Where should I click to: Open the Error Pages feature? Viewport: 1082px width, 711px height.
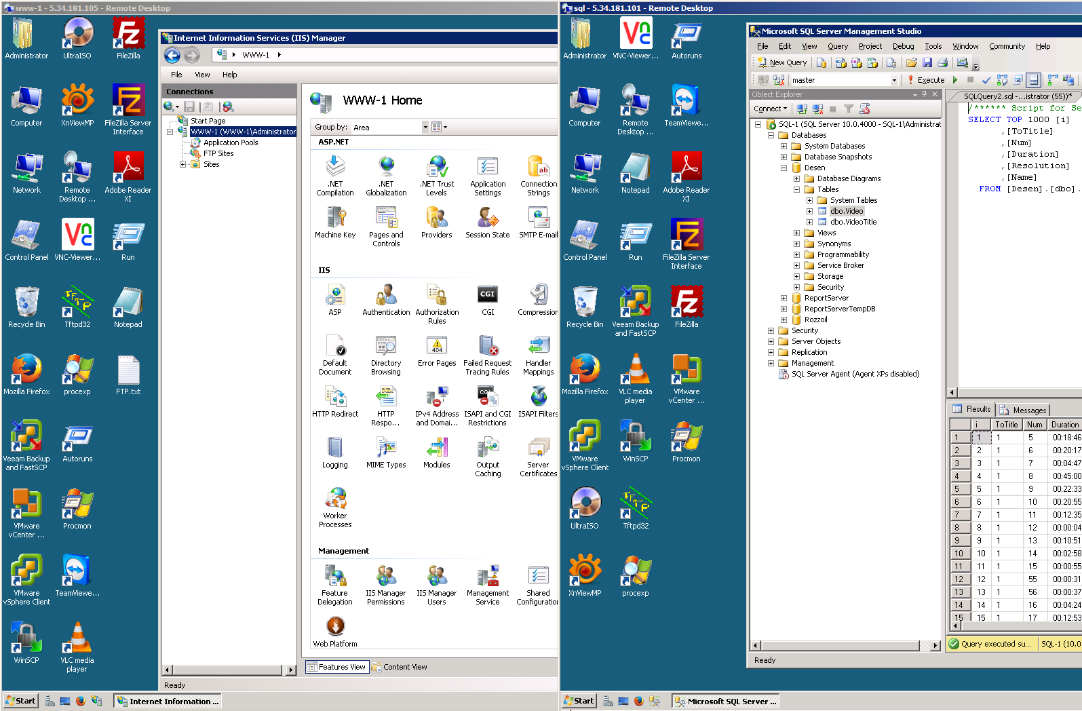437,350
